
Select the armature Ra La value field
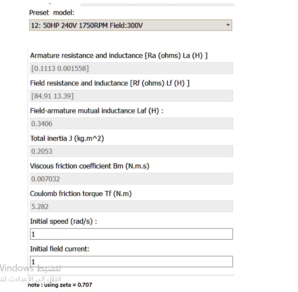coord(131,68)
